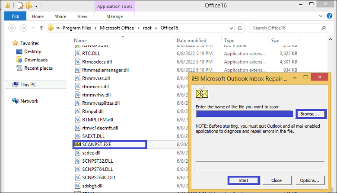Click the SCANPST.EXE file icon
This screenshot has height=193, width=337.
77,144
